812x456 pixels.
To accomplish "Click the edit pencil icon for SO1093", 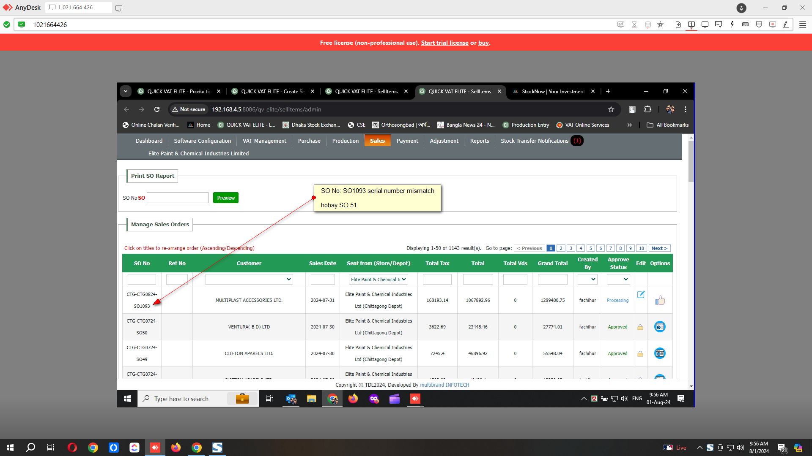I will 641,294.
